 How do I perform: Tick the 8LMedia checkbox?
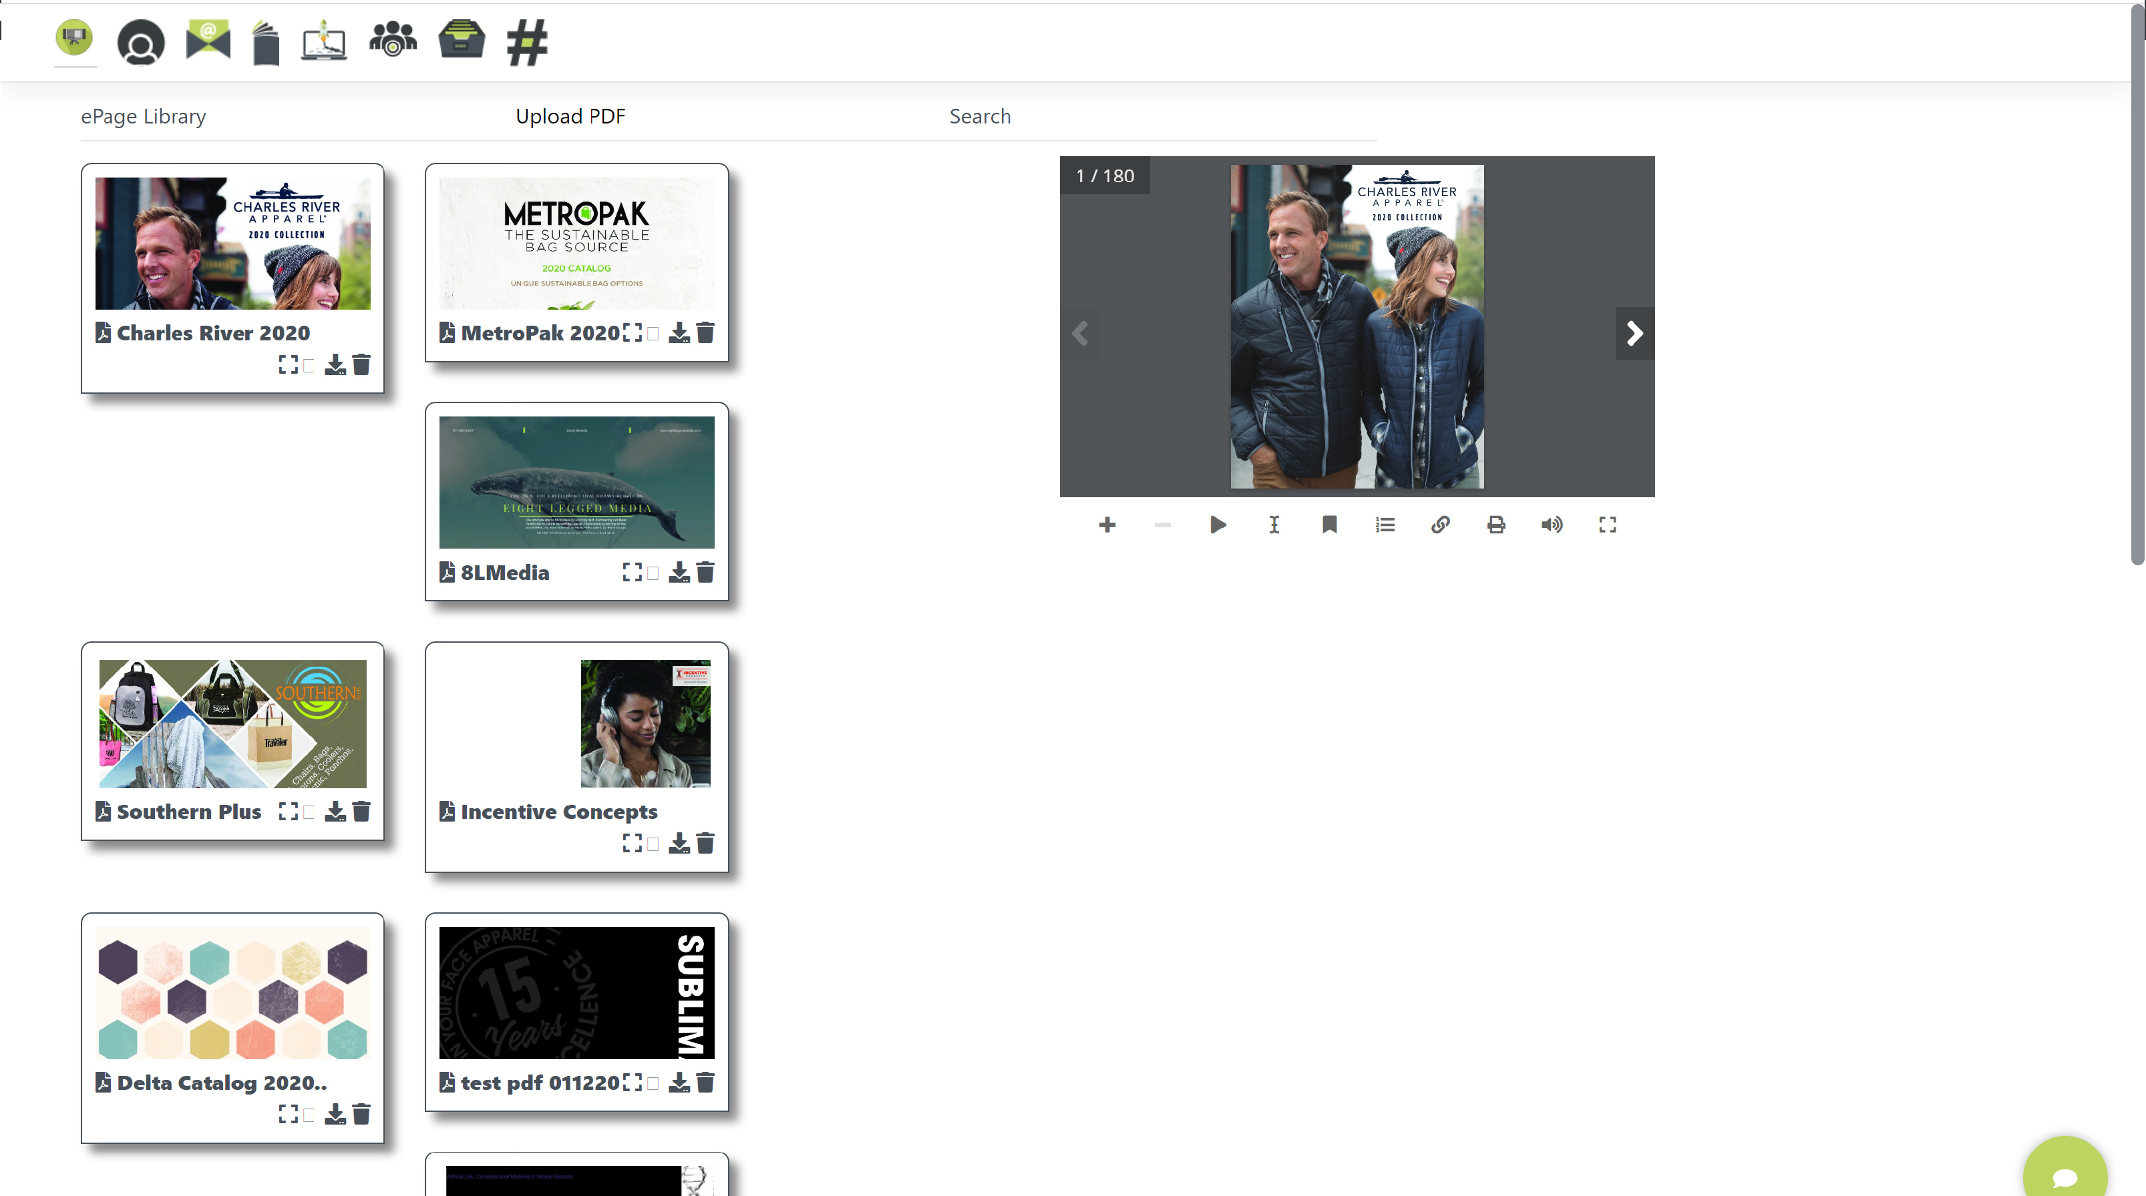point(653,573)
